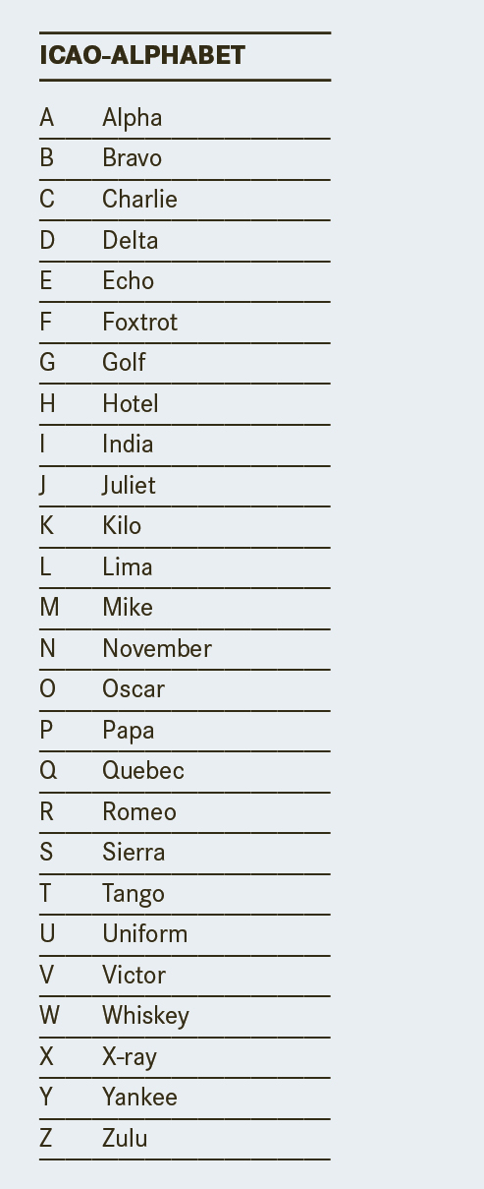Click the word Romeo
Viewport: 484px width, 1189px height.
pyautogui.click(x=139, y=812)
